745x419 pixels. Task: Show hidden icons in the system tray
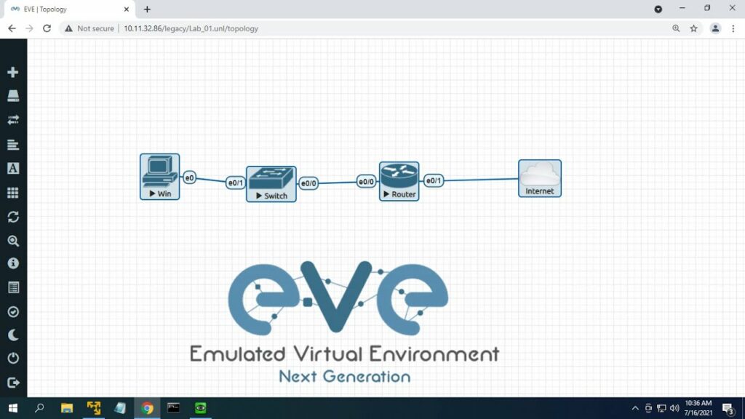point(634,408)
